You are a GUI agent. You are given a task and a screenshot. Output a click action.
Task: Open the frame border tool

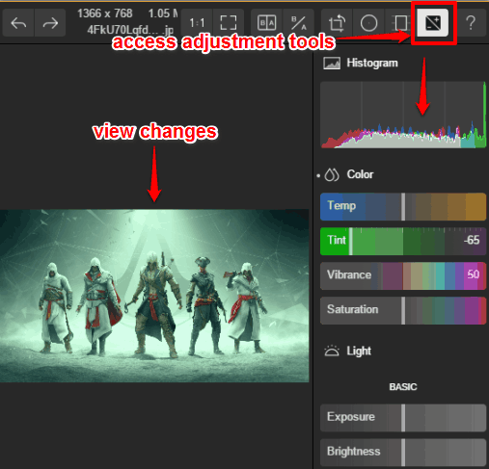400,23
